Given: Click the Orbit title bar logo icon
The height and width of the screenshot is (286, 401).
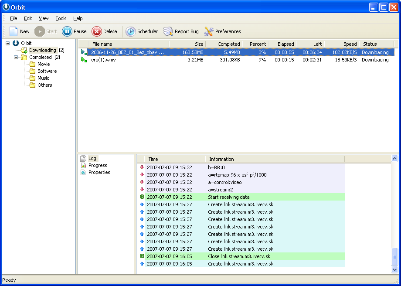Looking at the screenshot, I should [x=6, y=7].
